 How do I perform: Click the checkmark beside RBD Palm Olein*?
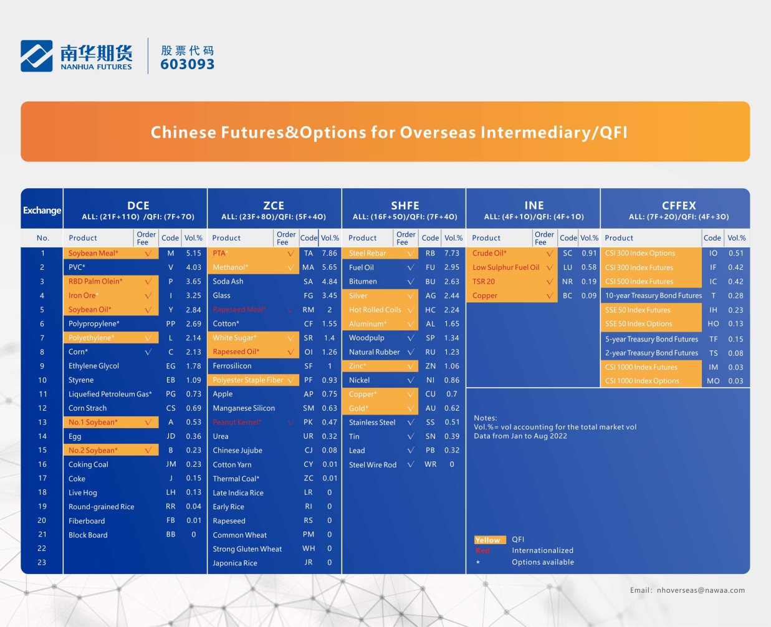148,282
